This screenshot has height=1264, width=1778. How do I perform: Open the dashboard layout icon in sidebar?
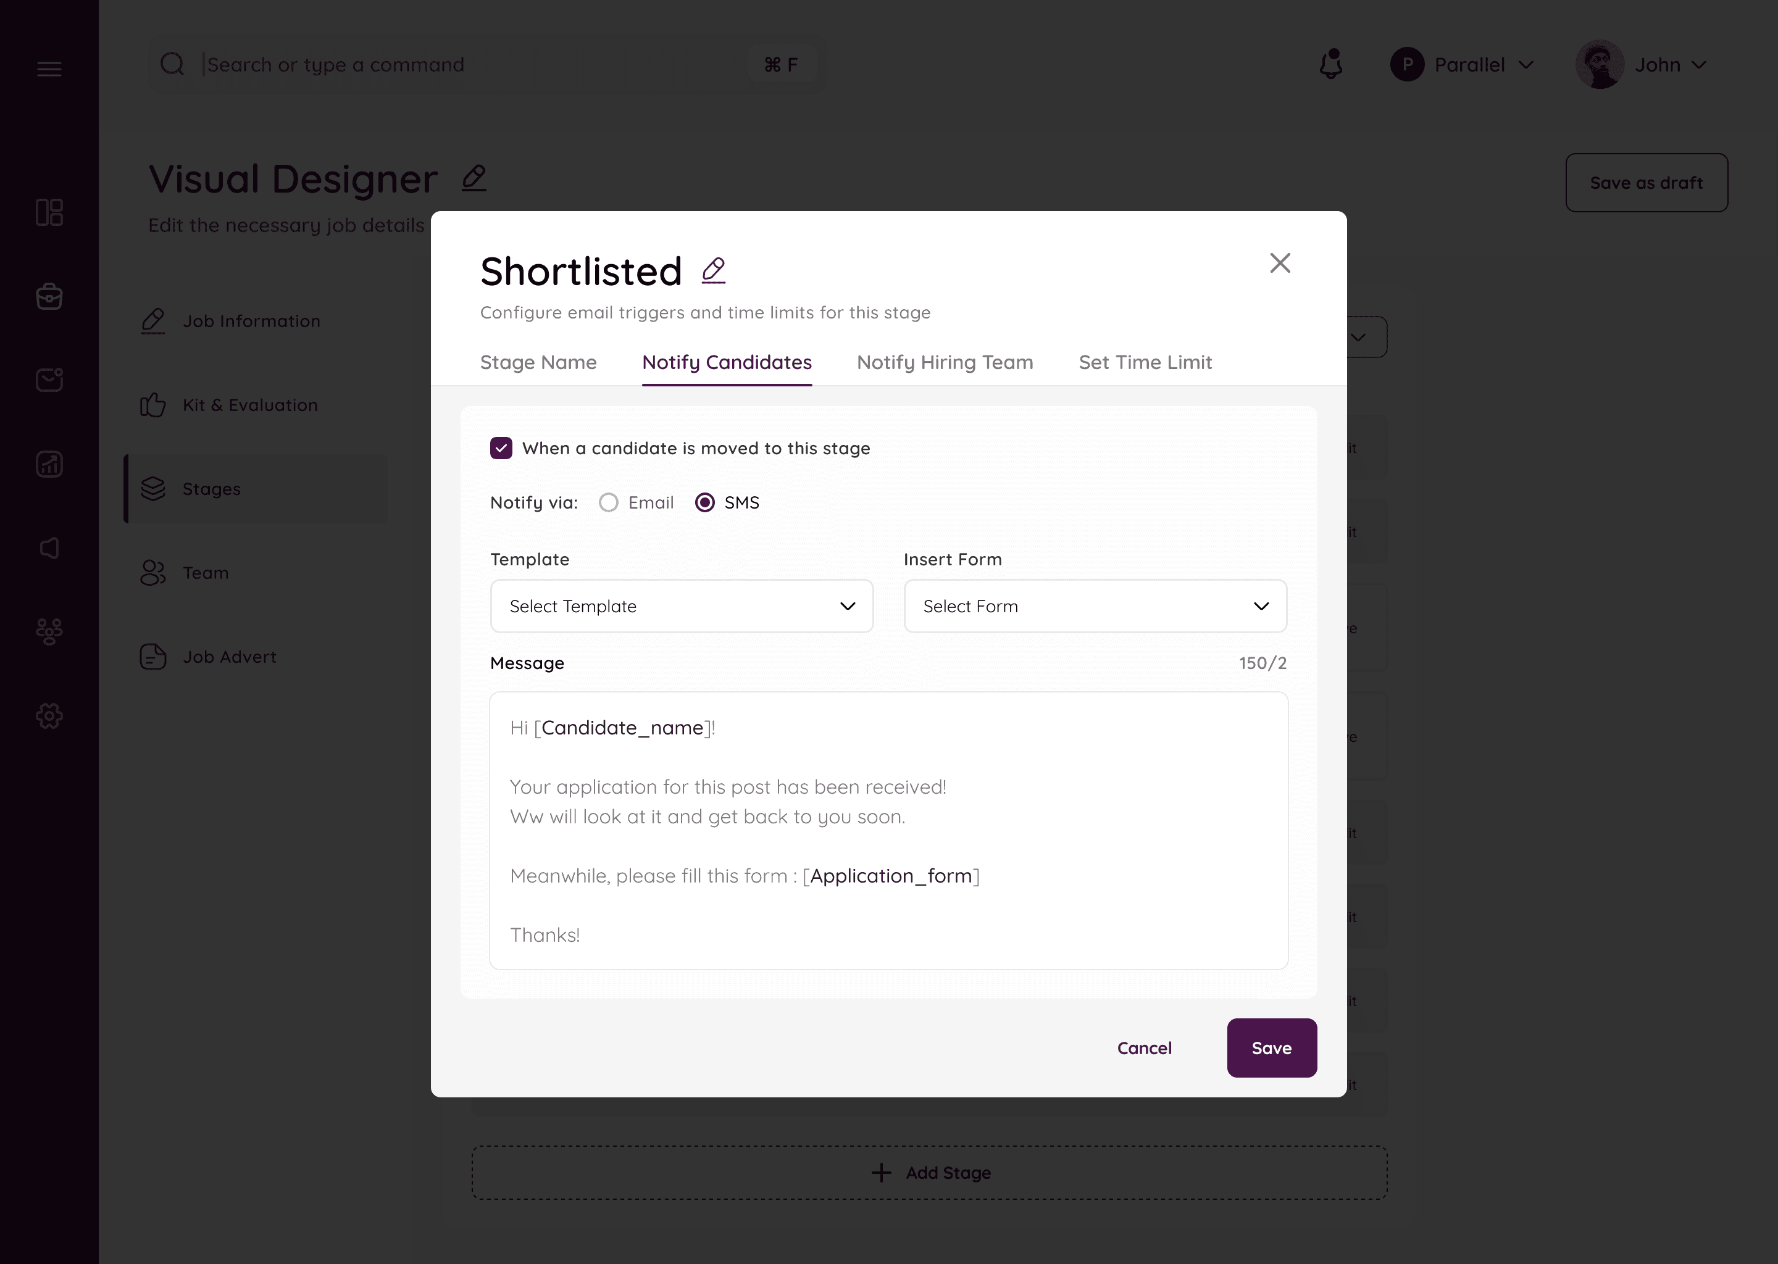coord(49,212)
